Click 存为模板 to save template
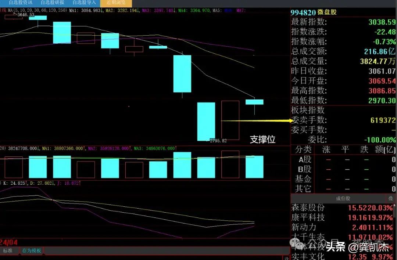 [x=32, y=251]
